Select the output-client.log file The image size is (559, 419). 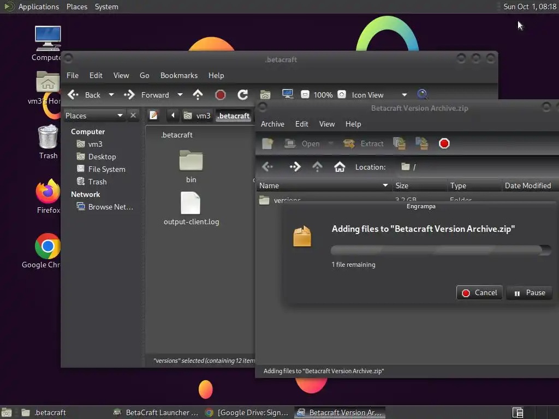click(x=192, y=208)
